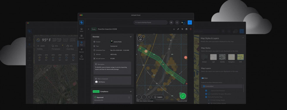Click the Ready status badge
The image size is (287, 110).
(x=94, y=29)
